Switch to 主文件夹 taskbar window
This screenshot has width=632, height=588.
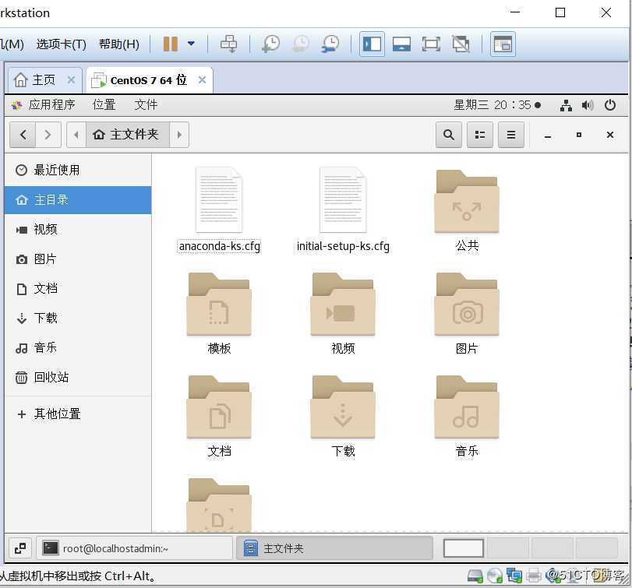[334, 548]
